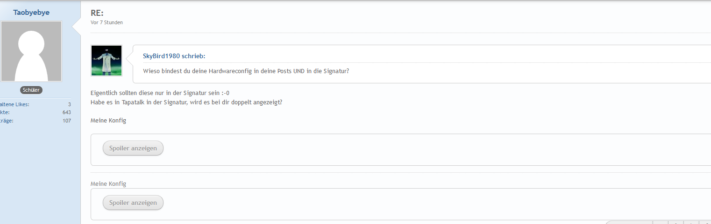Open the 'Vor 7 Stunden' timestamp permalink
Screen dimensions: 711x224
[x=107, y=22]
